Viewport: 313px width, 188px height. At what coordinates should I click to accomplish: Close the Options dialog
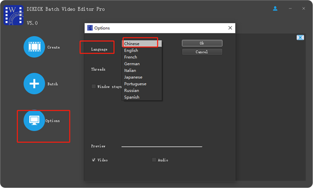[x=230, y=28]
